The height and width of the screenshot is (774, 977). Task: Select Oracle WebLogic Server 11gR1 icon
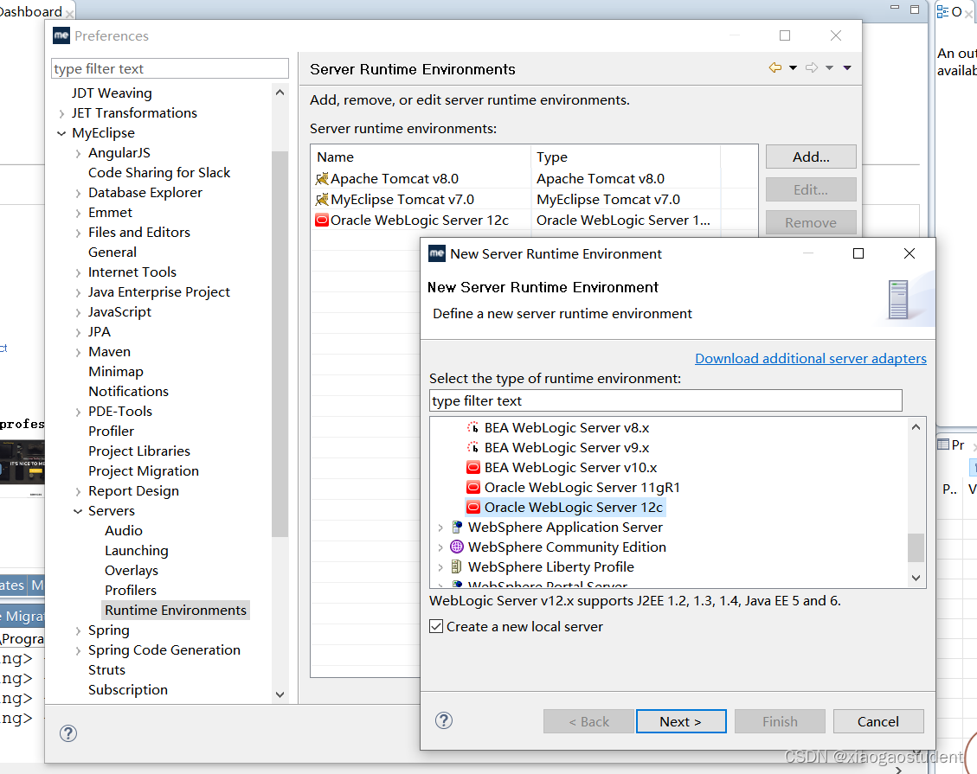(472, 488)
